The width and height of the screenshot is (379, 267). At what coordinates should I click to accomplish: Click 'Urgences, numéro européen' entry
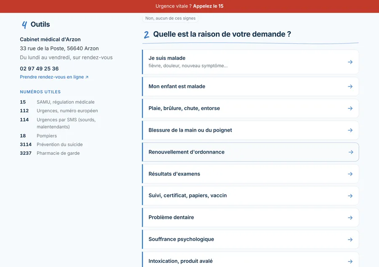pos(67,111)
